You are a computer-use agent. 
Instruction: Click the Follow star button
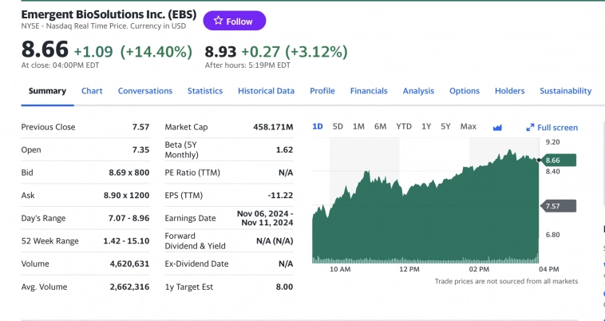[x=234, y=21]
